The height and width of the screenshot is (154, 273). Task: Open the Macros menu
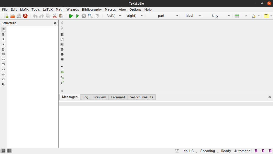110,10
